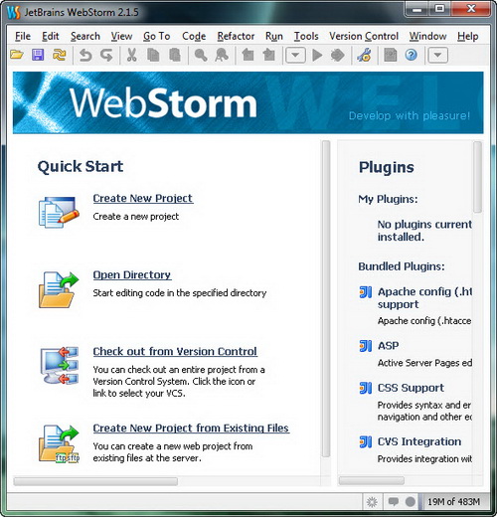Click the Plugins panel horizontal scrollbar
The image size is (497, 517).
click(x=372, y=480)
